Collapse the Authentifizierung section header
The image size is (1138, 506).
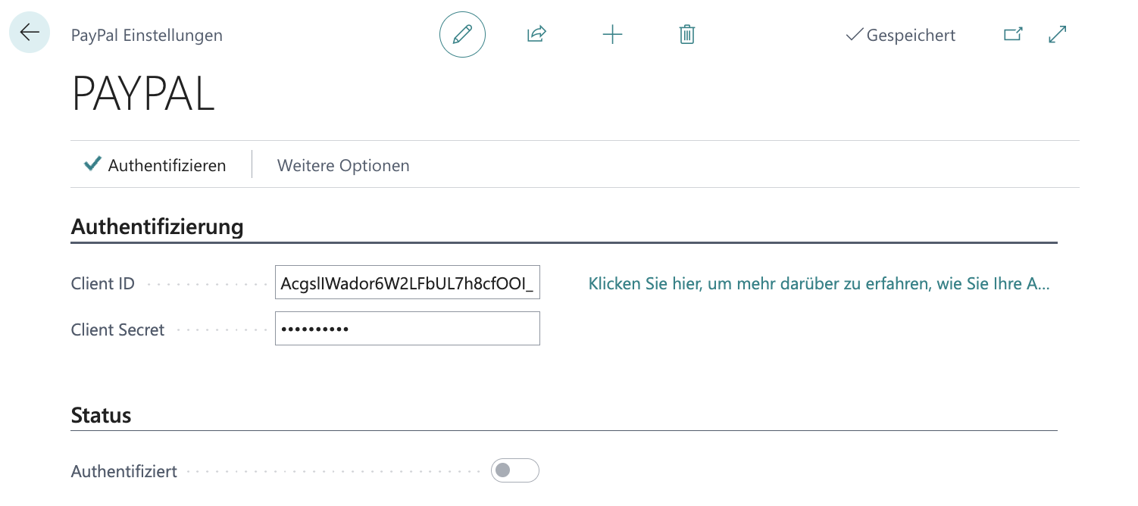[158, 226]
